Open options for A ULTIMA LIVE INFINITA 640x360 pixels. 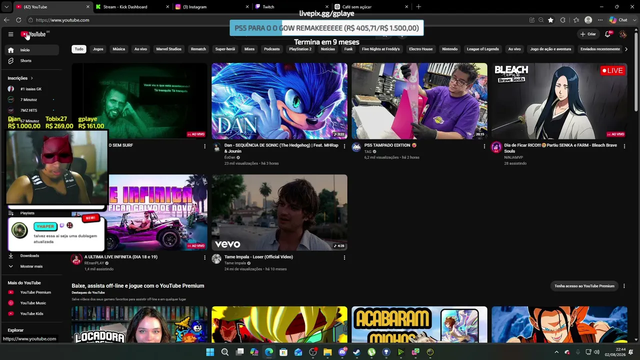(204, 257)
